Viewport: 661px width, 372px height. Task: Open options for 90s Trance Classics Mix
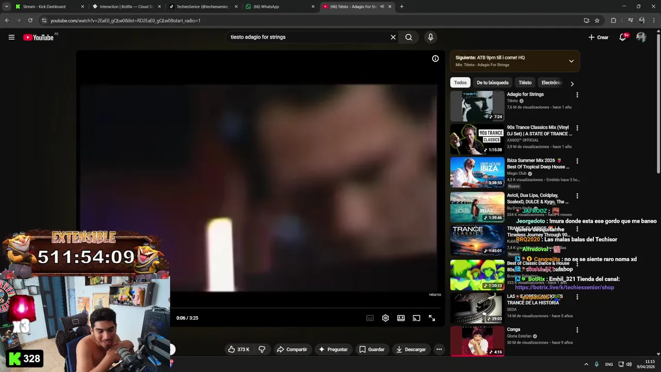click(577, 128)
